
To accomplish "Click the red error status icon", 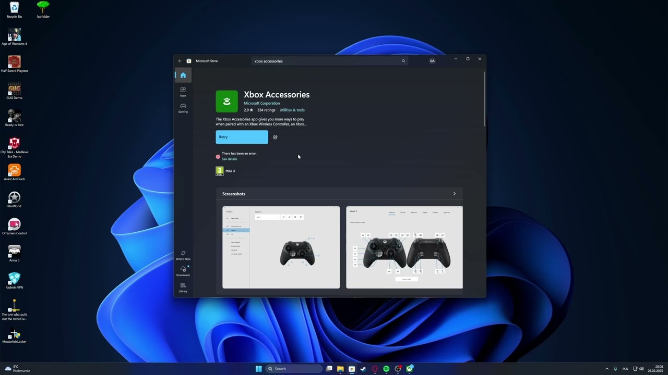I will tap(218, 156).
